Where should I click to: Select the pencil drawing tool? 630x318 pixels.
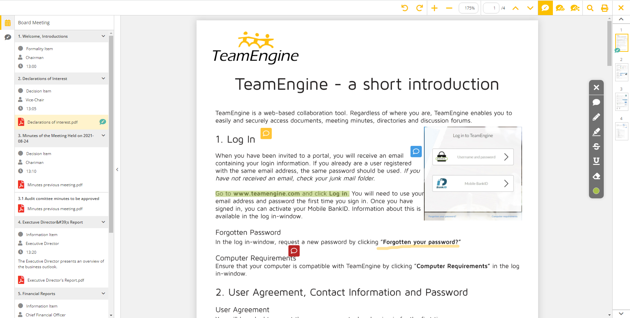(596, 117)
